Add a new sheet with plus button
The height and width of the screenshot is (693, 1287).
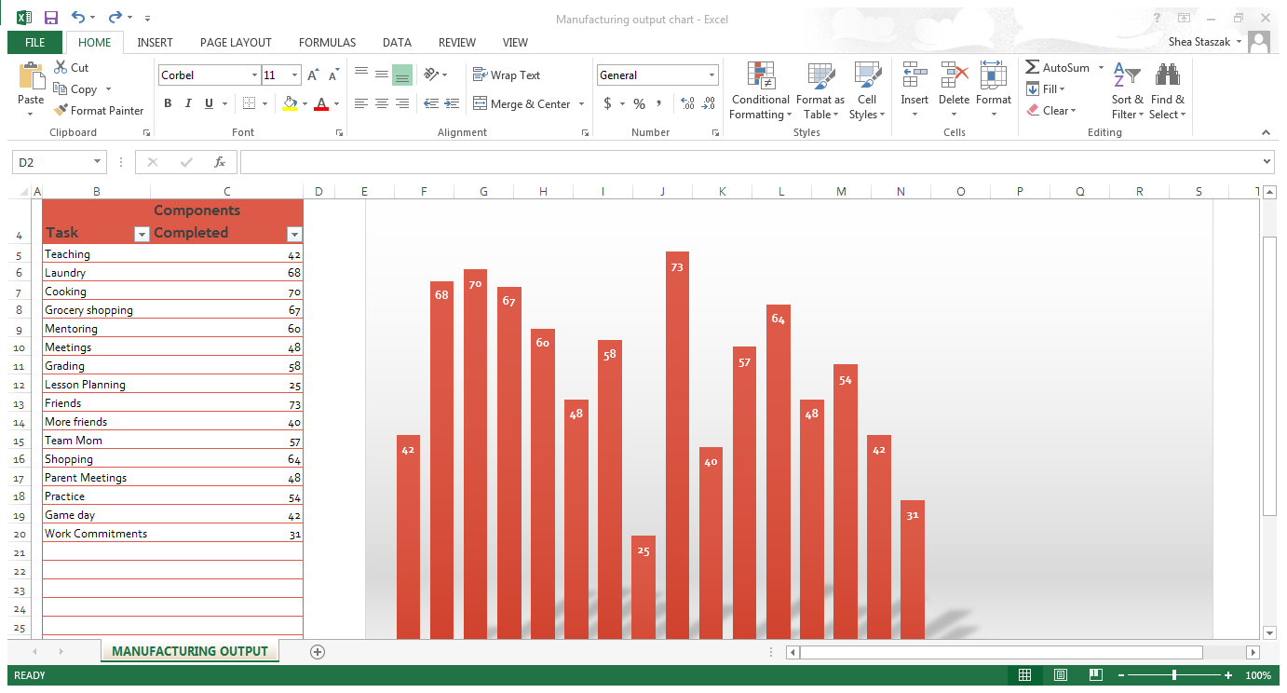pyautogui.click(x=318, y=652)
